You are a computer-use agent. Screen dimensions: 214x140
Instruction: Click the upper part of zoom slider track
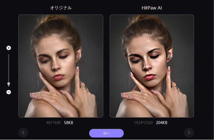tap(9, 61)
